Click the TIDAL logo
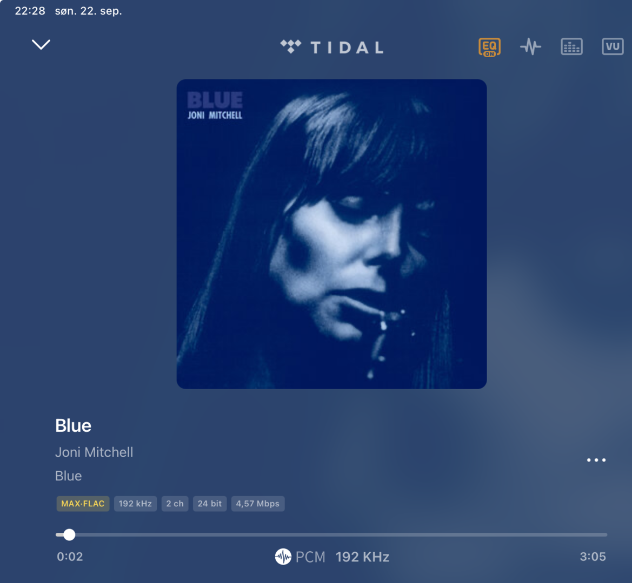632x583 pixels. tap(332, 47)
